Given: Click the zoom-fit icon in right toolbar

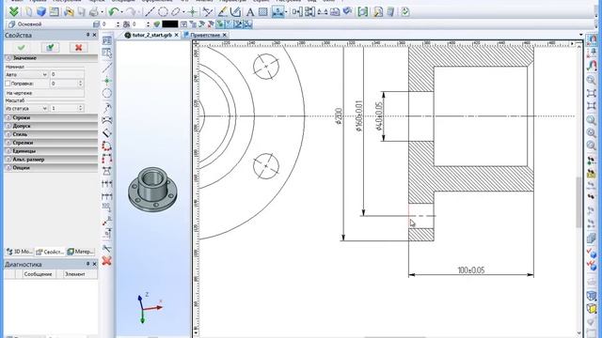Looking at the screenshot, I should [x=592, y=93].
